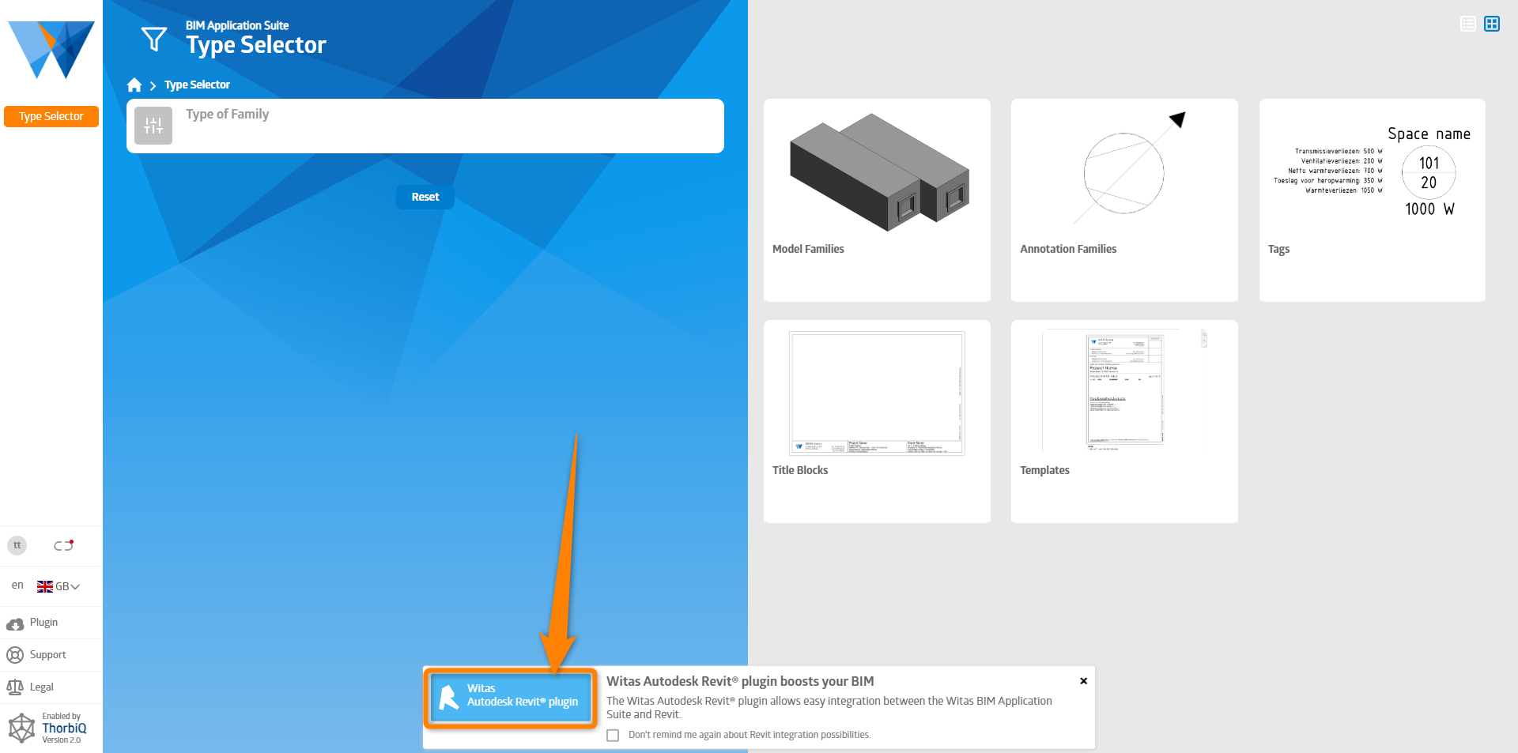Click the UK flag icon
The image size is (1518, 753).
tap(45, 586)
